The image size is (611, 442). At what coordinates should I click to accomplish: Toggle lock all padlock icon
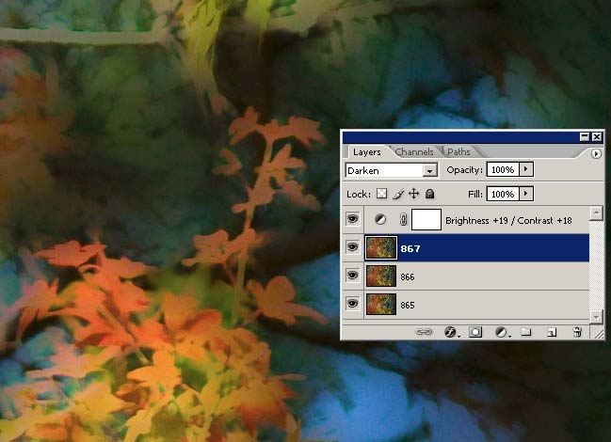pyautogui.click(x=430, y=194)
